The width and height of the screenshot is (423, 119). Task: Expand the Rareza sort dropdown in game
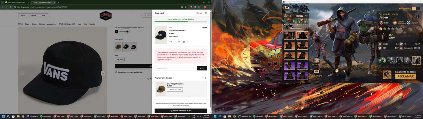(302, 16)
